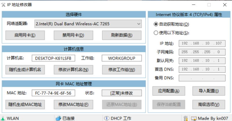Image resolution: width=232 pixels, height=121 pixels.
Task: Click the Made By kn007 icon
Action: pos(193,118)
